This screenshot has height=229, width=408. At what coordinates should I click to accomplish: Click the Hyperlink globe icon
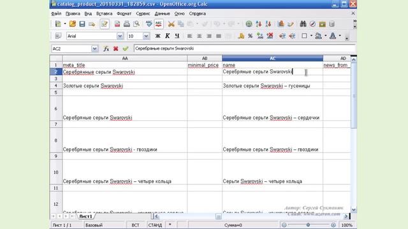249,24
